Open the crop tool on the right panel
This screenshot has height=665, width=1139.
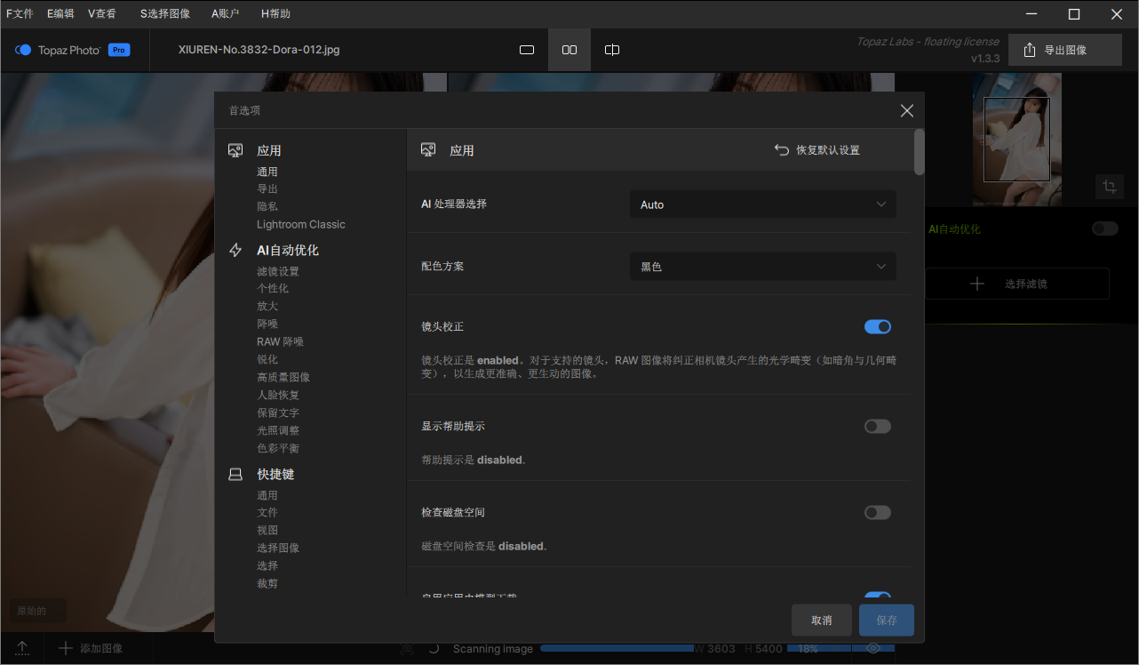[x=1109, y=187]
